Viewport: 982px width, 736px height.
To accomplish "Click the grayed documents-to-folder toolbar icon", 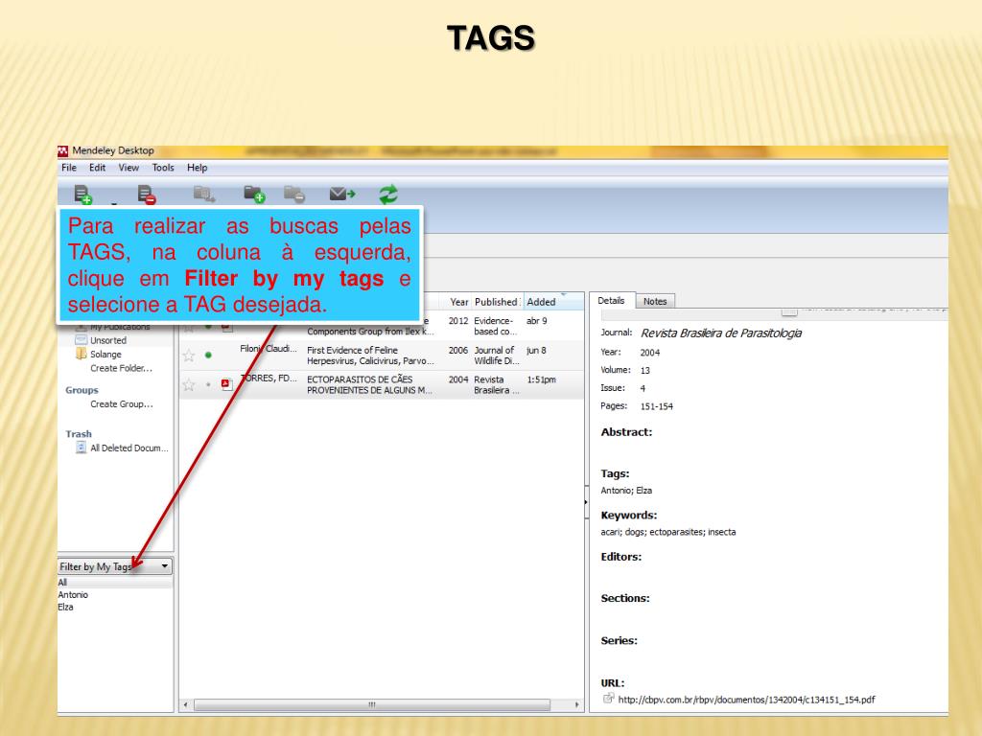I will 204,194.
